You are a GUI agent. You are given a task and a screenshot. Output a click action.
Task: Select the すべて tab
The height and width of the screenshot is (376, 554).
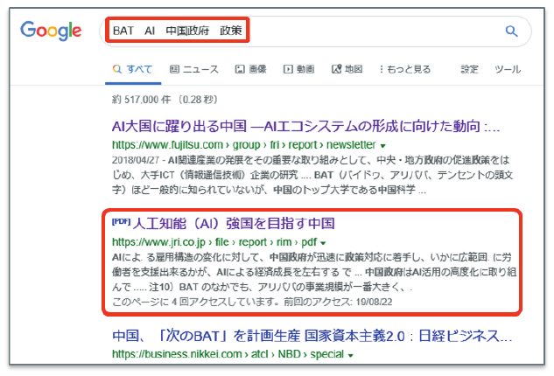point(133,69)
